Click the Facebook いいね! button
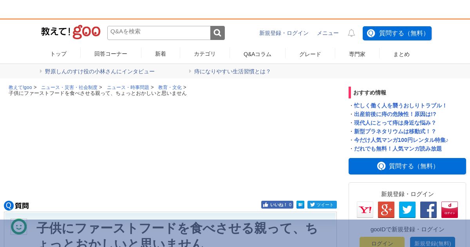Image resolution: width=470 pixels, height=247 pixels. (x=277, y=205)
